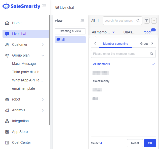The height and width of the screenshot is (149, 159).
Task: Collapse sidebar using hamburger icon beside logo
Action: (44, 6)
